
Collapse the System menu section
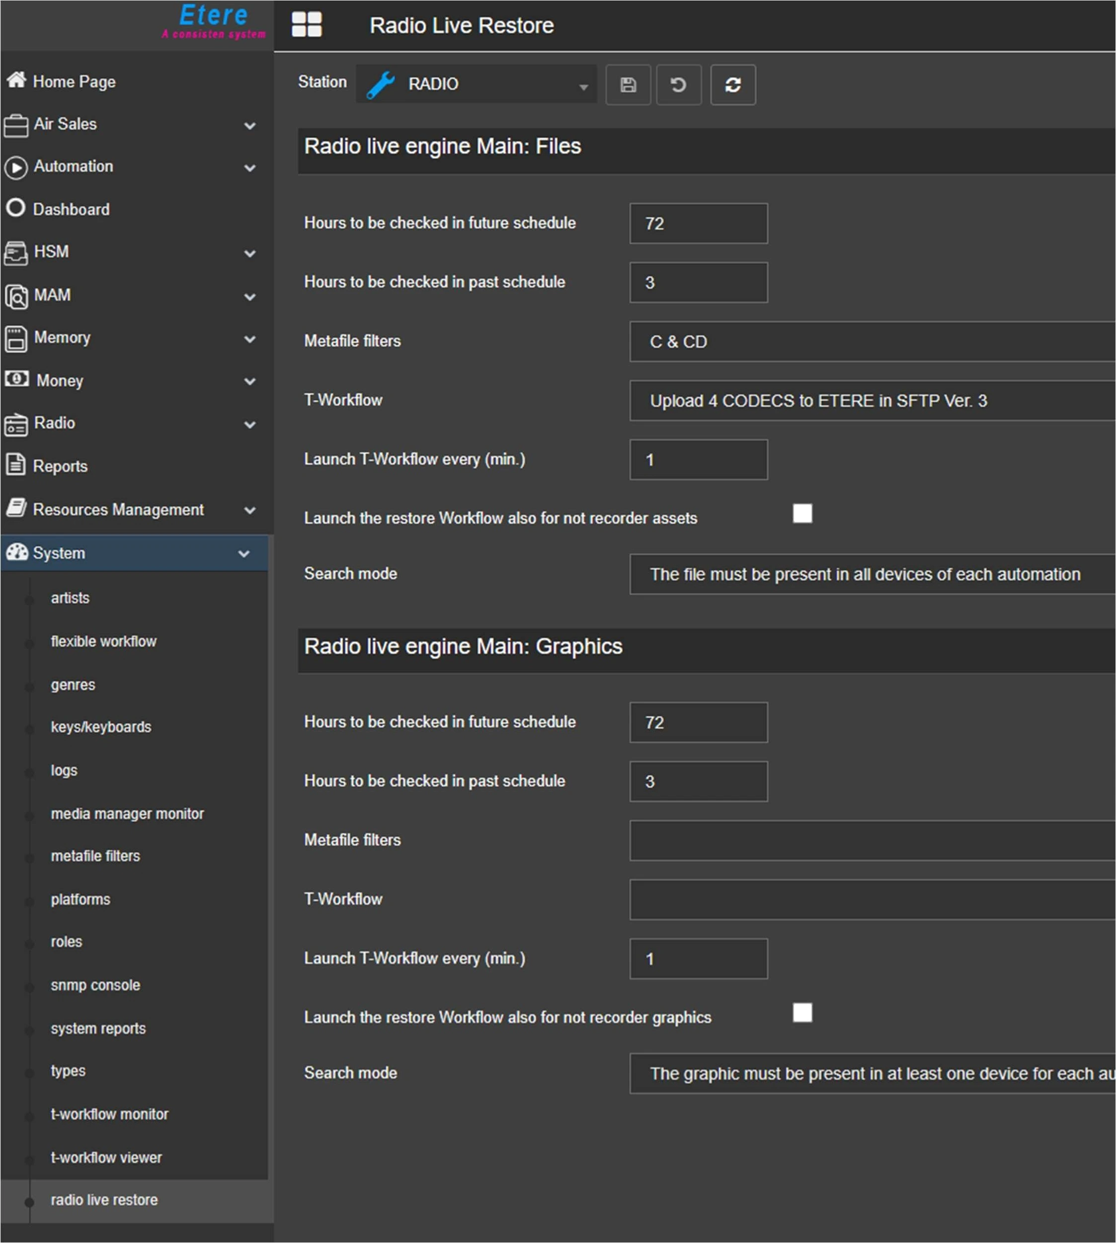(243, 553)
